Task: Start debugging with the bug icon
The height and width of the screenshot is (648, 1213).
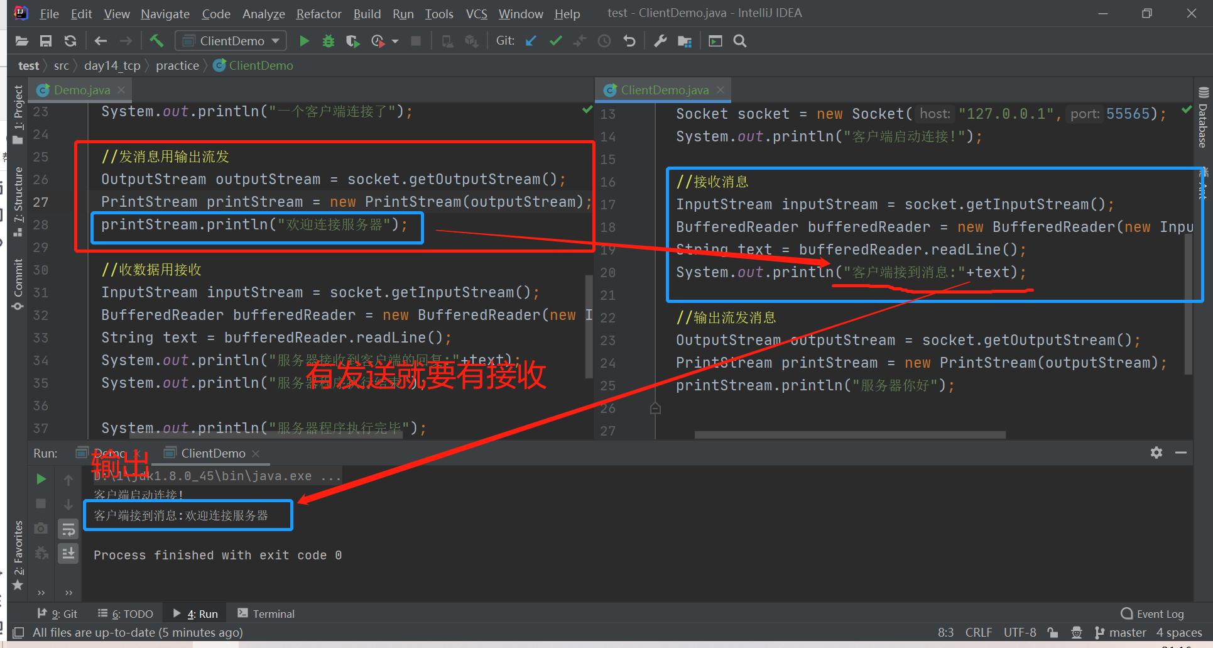Action: tap(329, 41)
